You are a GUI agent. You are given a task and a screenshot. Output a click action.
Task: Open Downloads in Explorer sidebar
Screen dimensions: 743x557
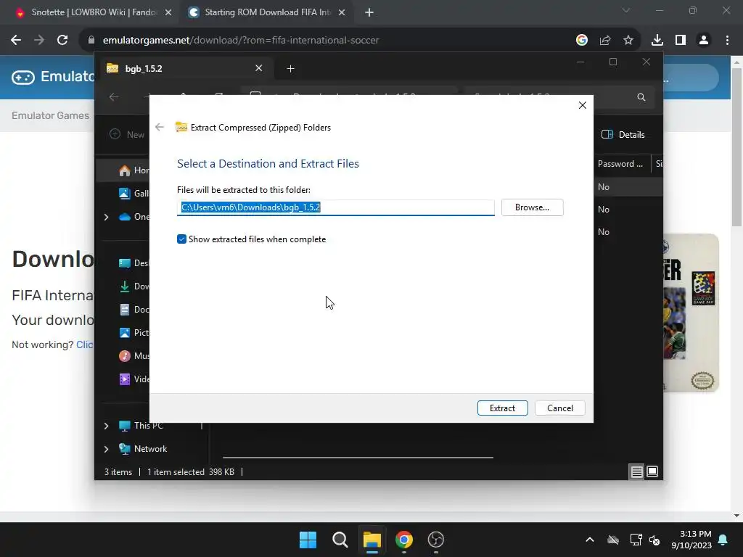click(x=134, y=286)
